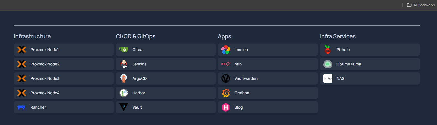Viewport: 437px width, 125px height.
Task: Click the Gitea teacup icon
Action: pyautogui.click(x=124, y=50)
